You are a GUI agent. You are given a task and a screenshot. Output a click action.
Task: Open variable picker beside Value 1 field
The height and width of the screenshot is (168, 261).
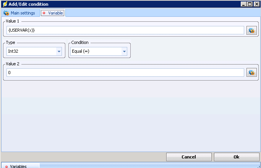click(251, 31)
